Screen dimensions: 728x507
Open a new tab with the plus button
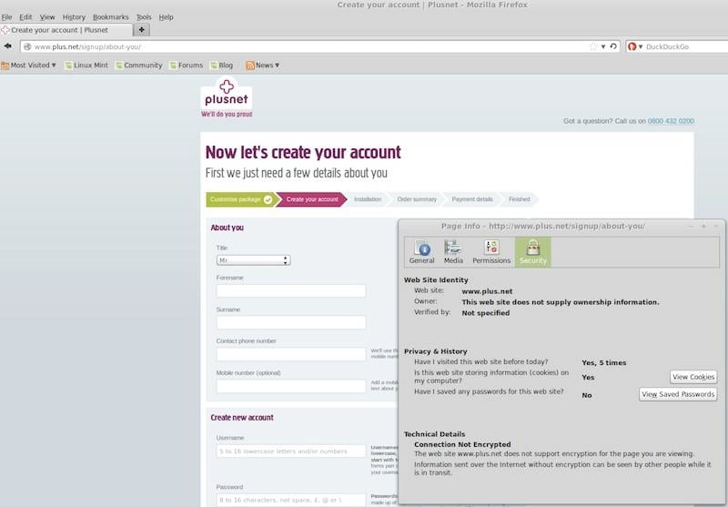[142, 30]
